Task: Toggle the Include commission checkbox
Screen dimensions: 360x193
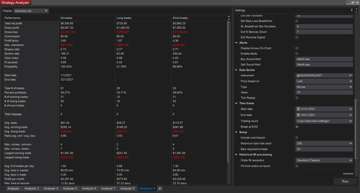Action: click(x=297, y=138)
